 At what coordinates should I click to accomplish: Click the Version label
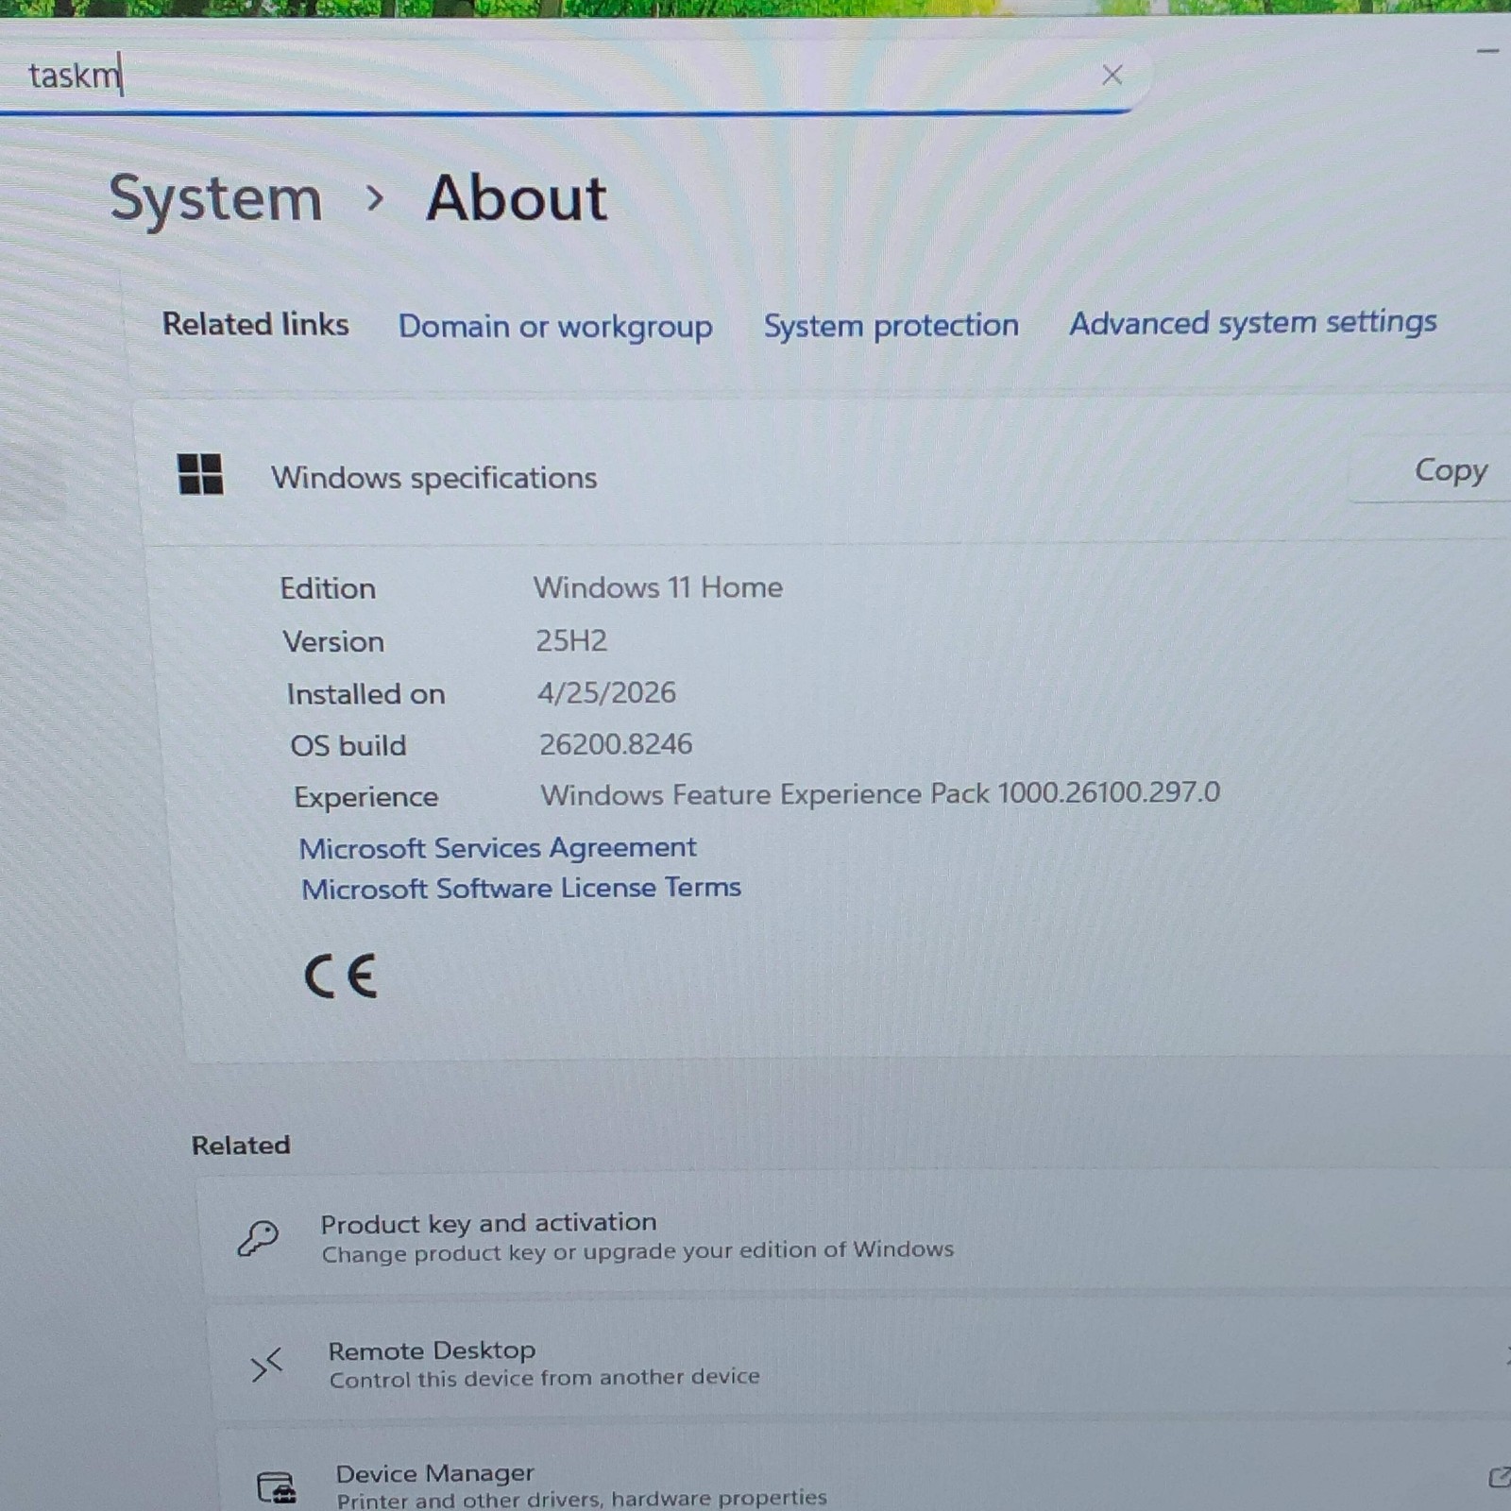click(333, 641)
